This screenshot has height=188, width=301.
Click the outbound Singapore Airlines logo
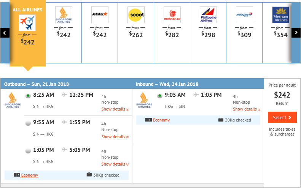click(13, 100)
